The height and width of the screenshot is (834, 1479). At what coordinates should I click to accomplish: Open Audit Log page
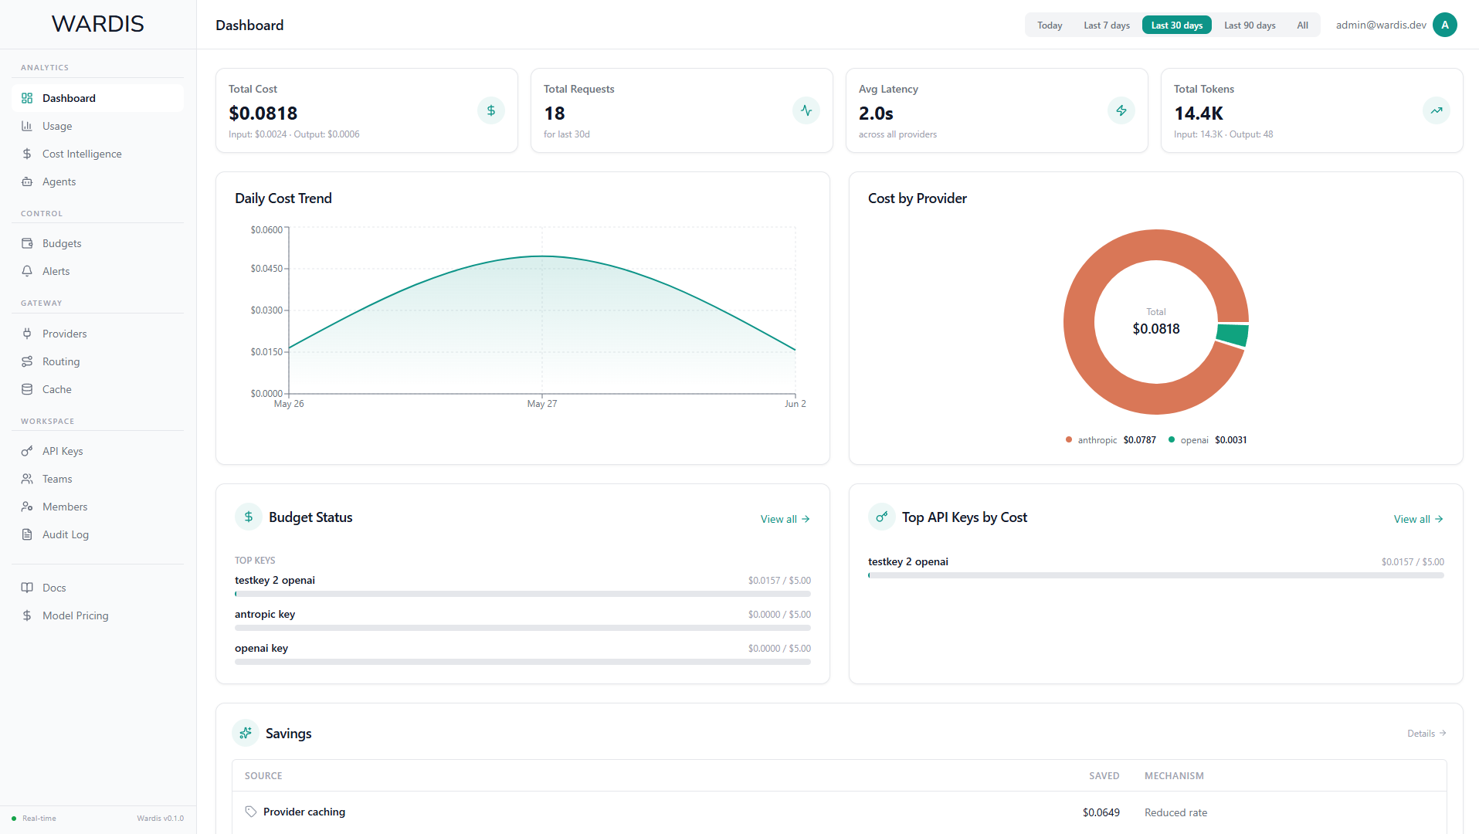(98, 534)
